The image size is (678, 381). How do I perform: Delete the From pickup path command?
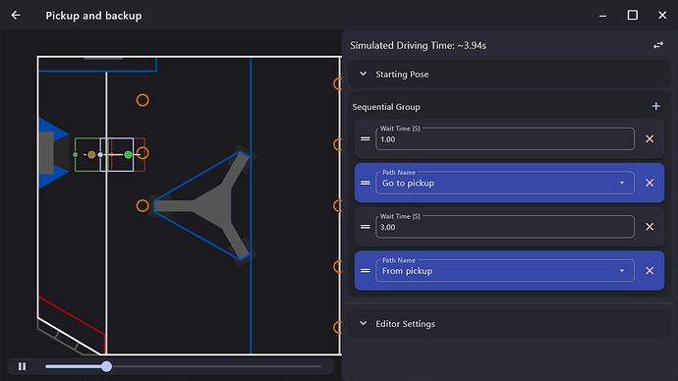[650, 271]
